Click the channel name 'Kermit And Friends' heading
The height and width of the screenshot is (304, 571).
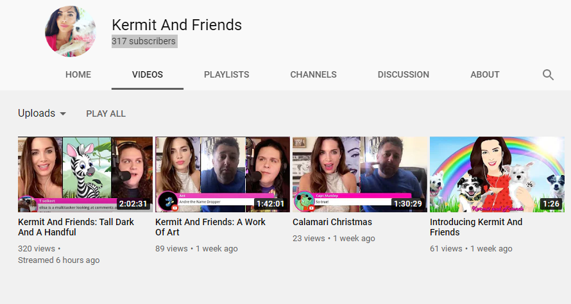coord(176,25)
